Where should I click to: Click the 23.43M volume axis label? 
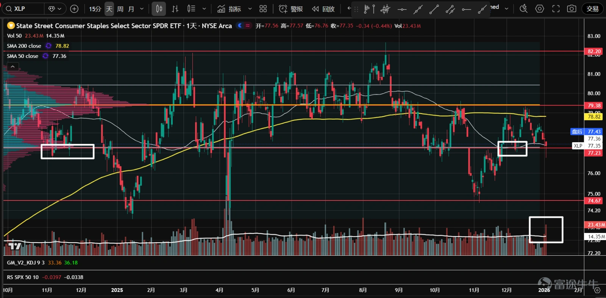click(x=596, y=225)
